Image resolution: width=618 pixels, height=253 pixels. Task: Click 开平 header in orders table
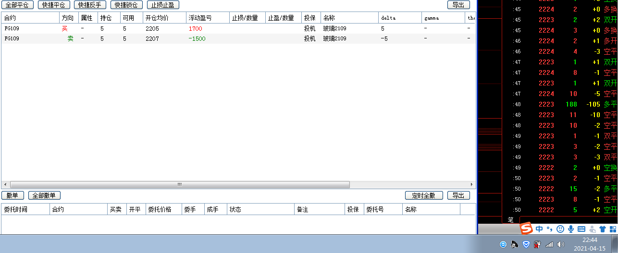click(x=136, y=209)
